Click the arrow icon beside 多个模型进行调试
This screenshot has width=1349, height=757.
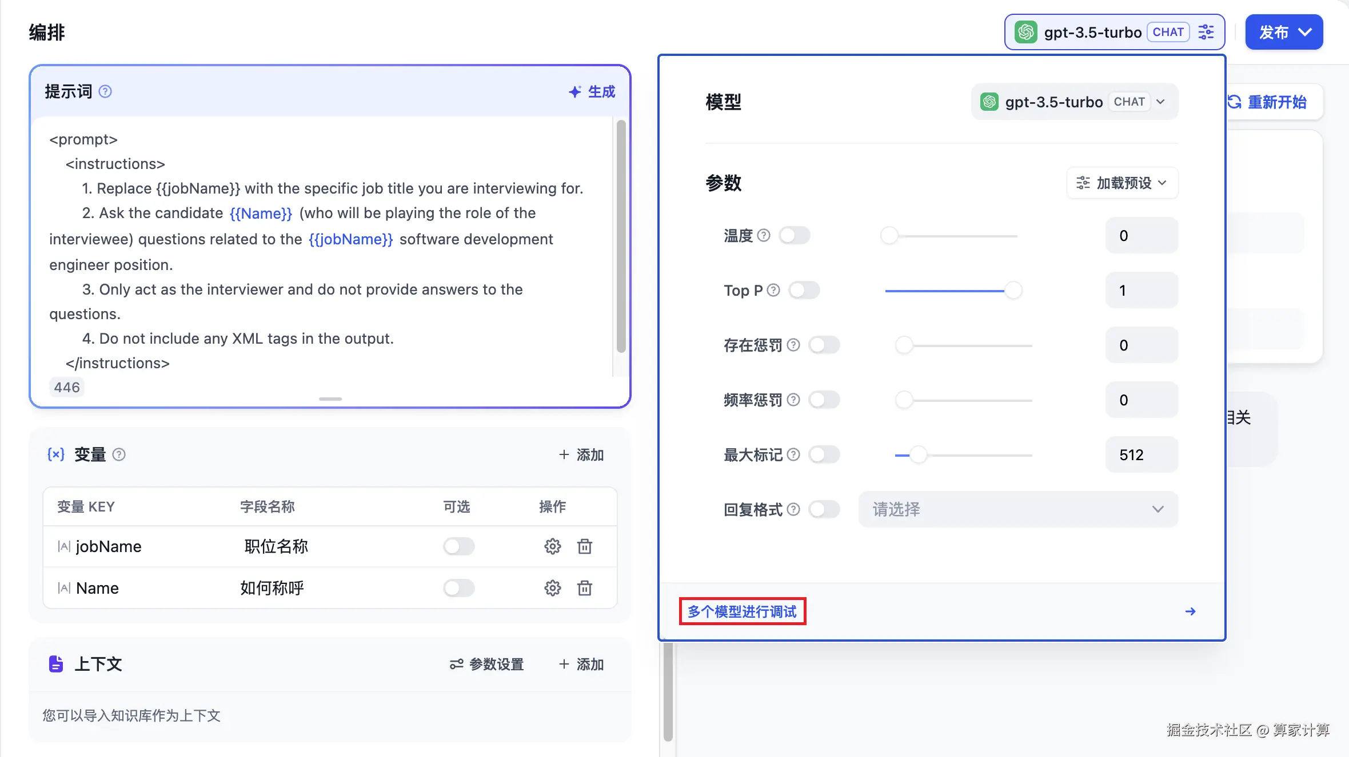[1191, 611]
